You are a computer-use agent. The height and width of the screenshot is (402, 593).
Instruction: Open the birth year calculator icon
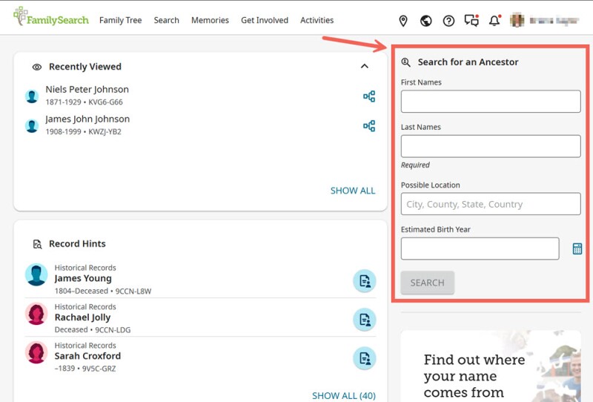click(577, 248)
